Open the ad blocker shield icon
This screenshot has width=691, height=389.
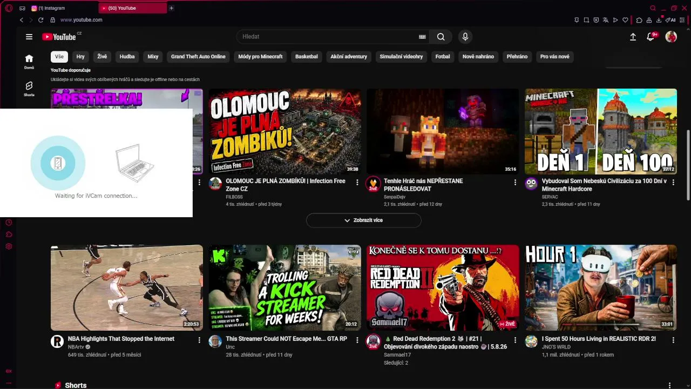596,20
